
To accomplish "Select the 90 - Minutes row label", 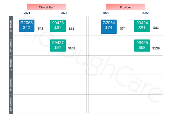I will pos(11,85).
